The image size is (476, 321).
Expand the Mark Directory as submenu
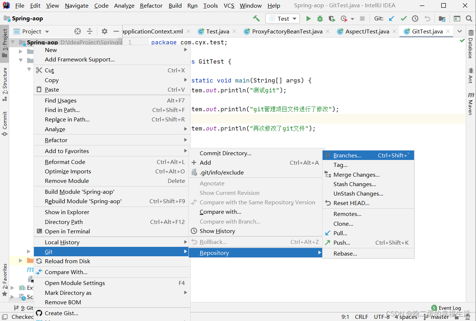(186, 293)
